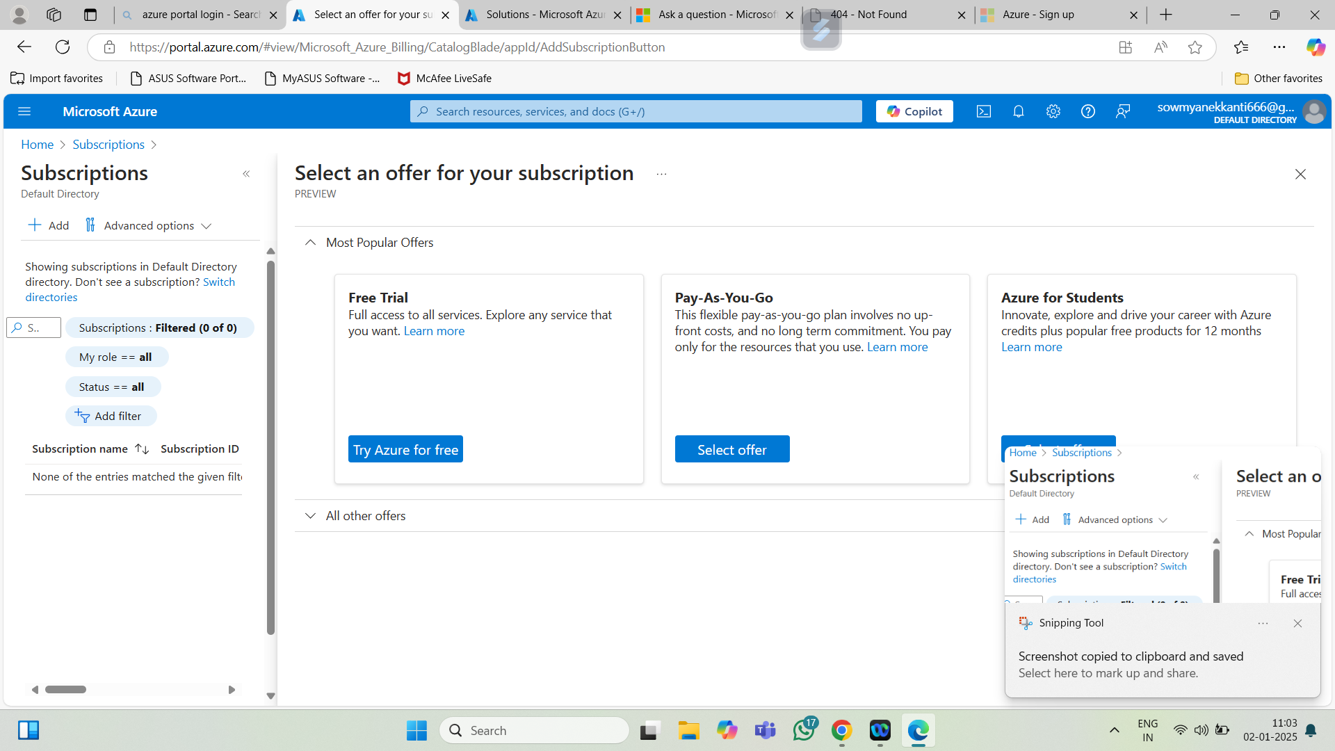Open Snipping Tool notification options ellipsis
Viewport: 1335px width, 751px height.
(1263, 624)
